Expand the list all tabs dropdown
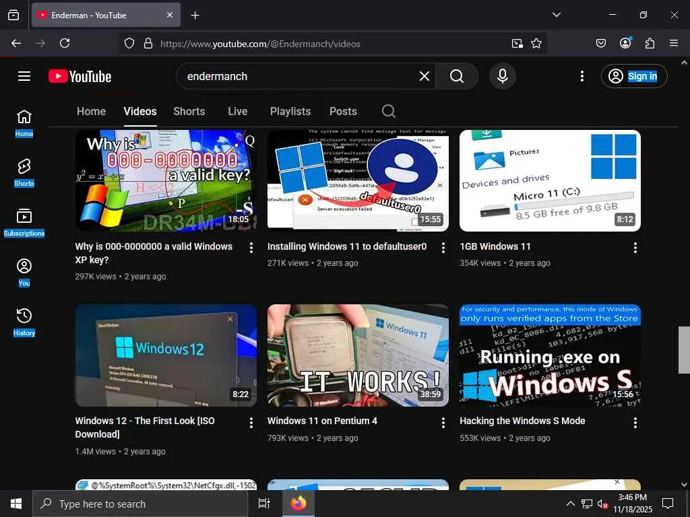The image size is (690, 517). pyautogui.click(x=556, y=15)
